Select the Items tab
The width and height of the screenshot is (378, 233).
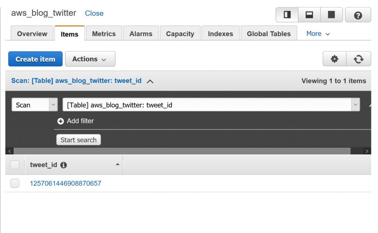[x=69, y=34]
